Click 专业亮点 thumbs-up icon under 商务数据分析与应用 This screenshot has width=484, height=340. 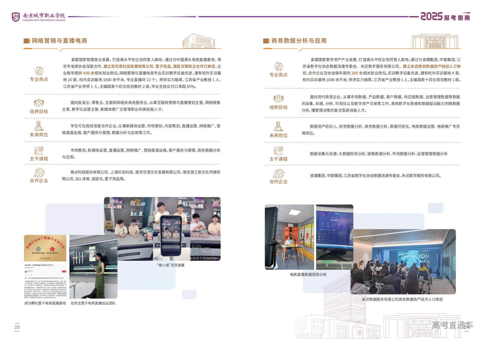coord(278,66)
